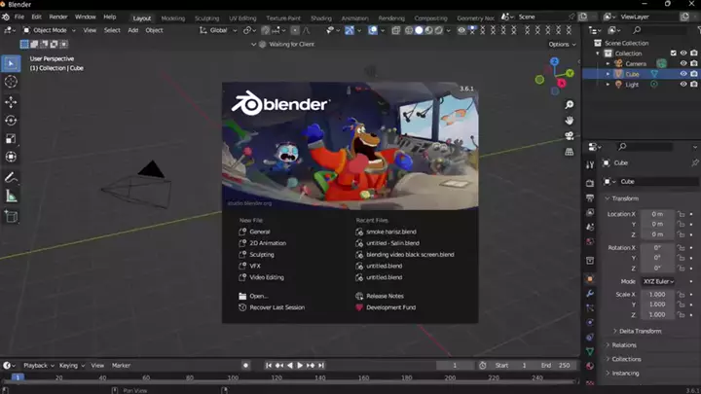Select the Cursor tool
This screenshot has width=701, height=394.
click(x=12, y=83)
